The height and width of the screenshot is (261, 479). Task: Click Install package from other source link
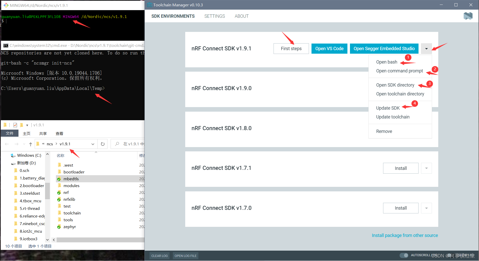point(405,235)
